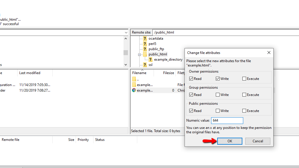The height and width of the screenshot is (168, 299).
Task: Toggle Owner Write permission checkbox
Action: 218,79
